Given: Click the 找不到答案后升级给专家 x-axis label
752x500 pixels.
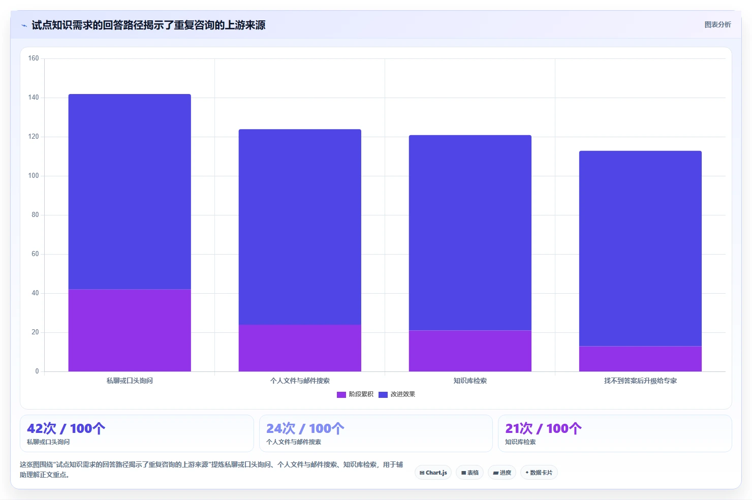Looking at the screenshot, I should [640, 381].
